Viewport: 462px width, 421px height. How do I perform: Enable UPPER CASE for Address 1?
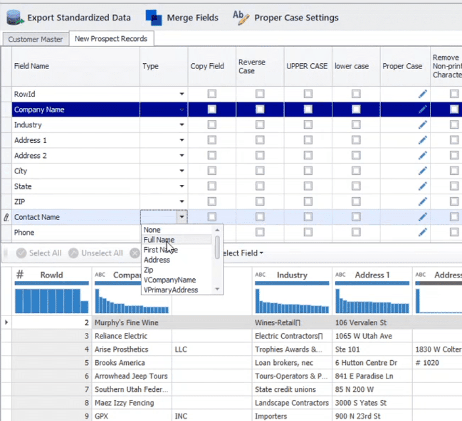click(308, 140)
